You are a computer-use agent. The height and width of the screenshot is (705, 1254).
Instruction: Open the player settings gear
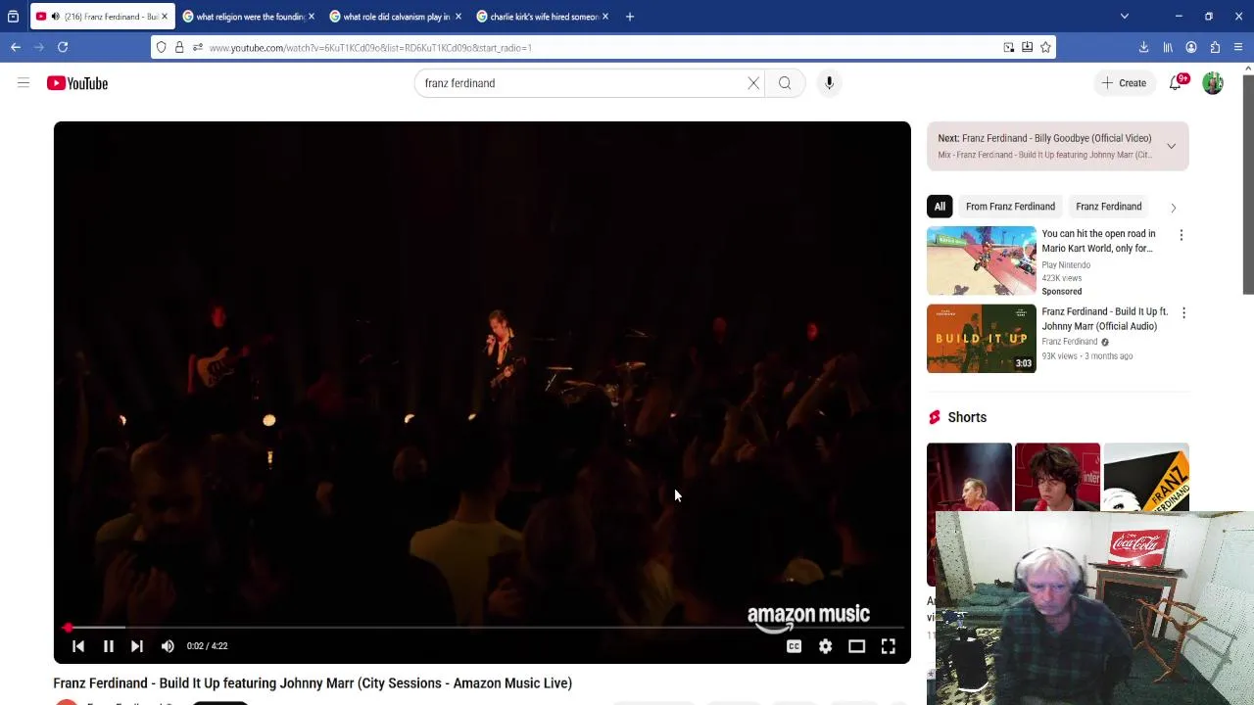[x=825, y=646]
